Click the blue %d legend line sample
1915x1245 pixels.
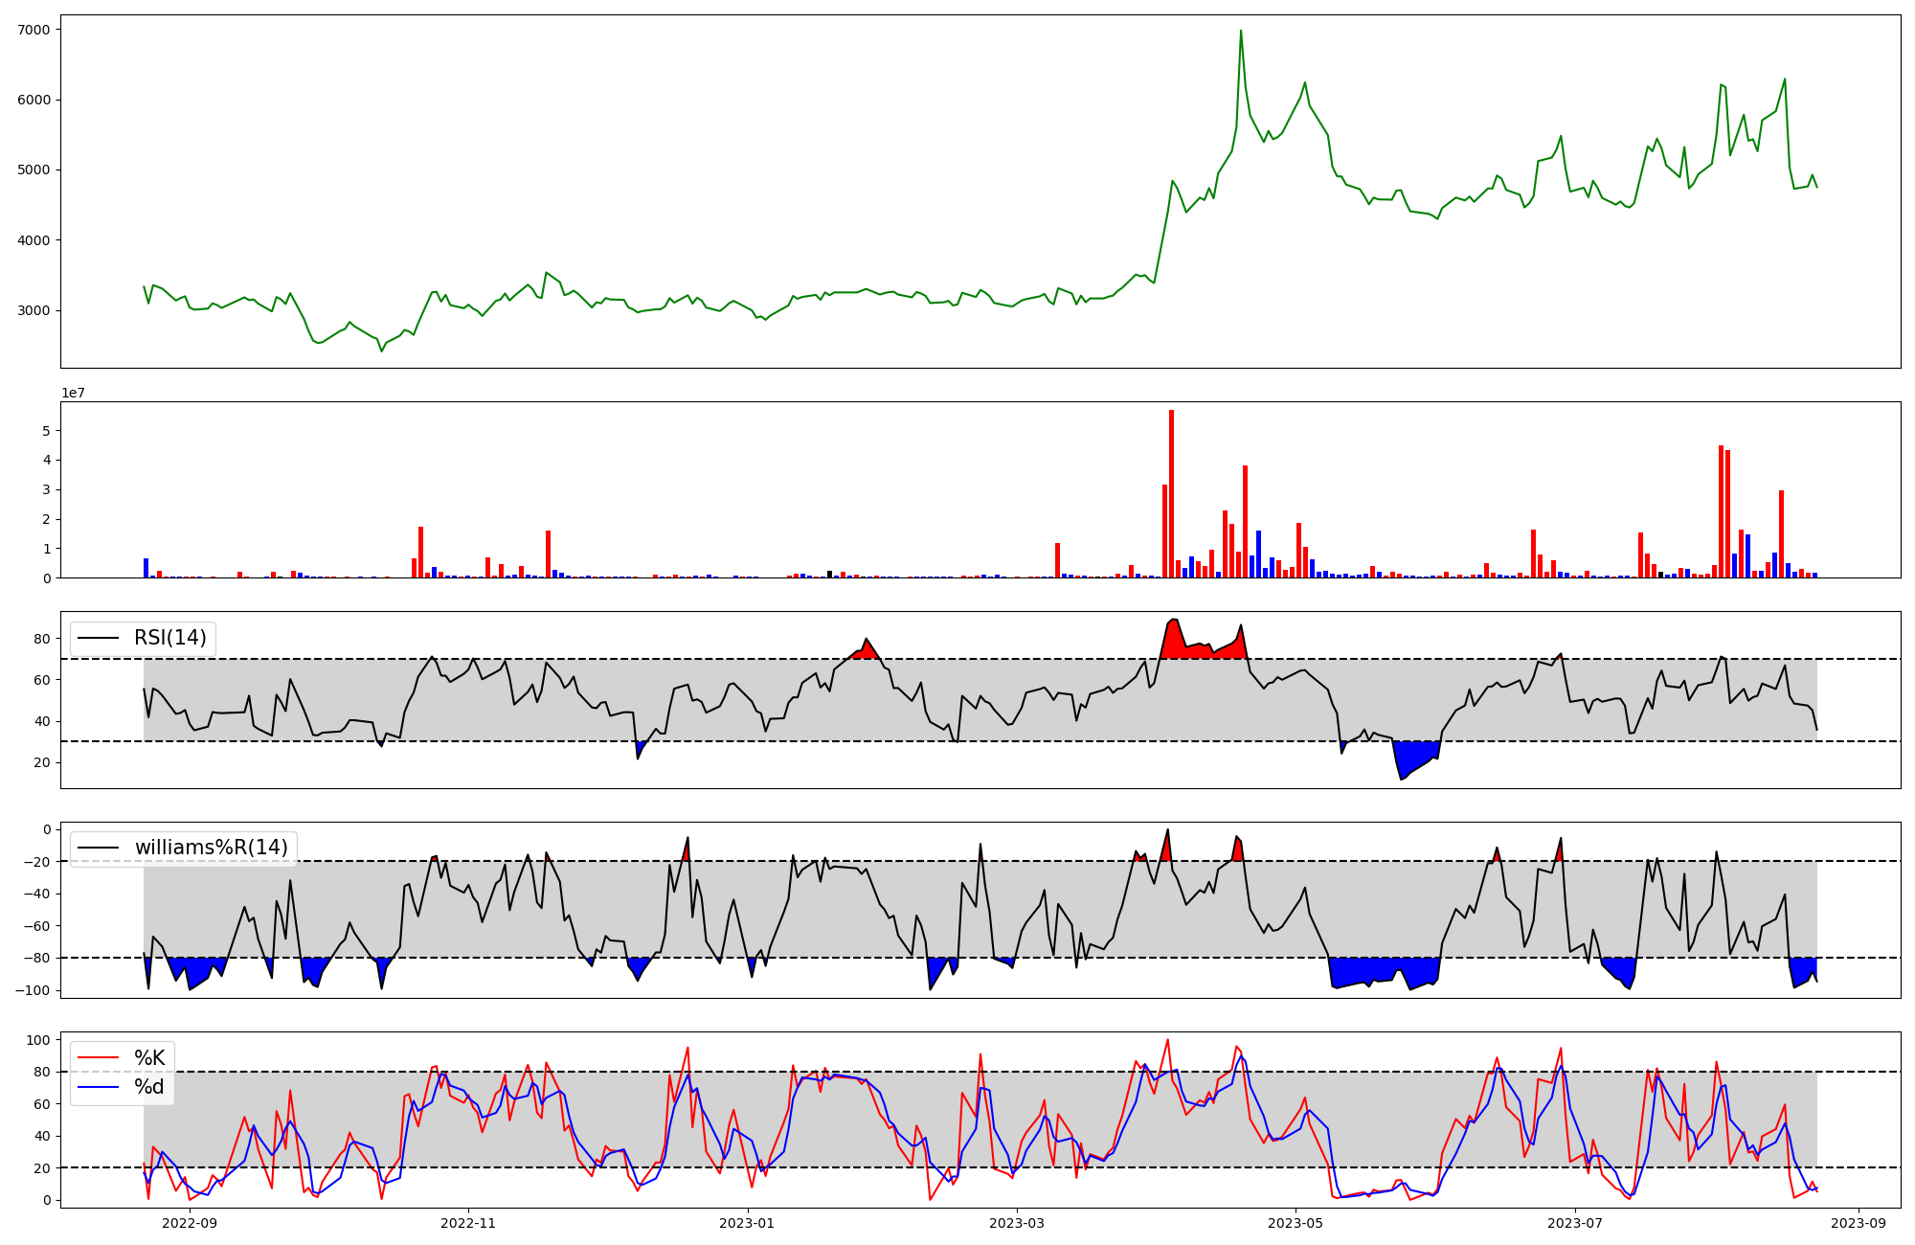click(x=98, y=1087)
